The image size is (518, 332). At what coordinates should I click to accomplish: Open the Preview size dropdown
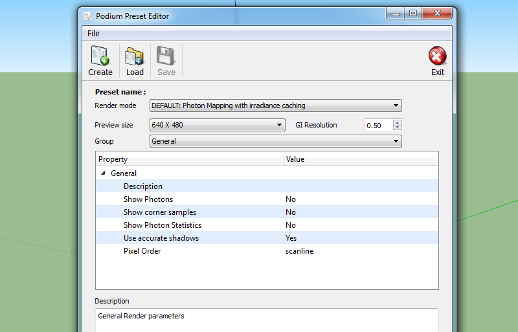(x=218, y=125)
